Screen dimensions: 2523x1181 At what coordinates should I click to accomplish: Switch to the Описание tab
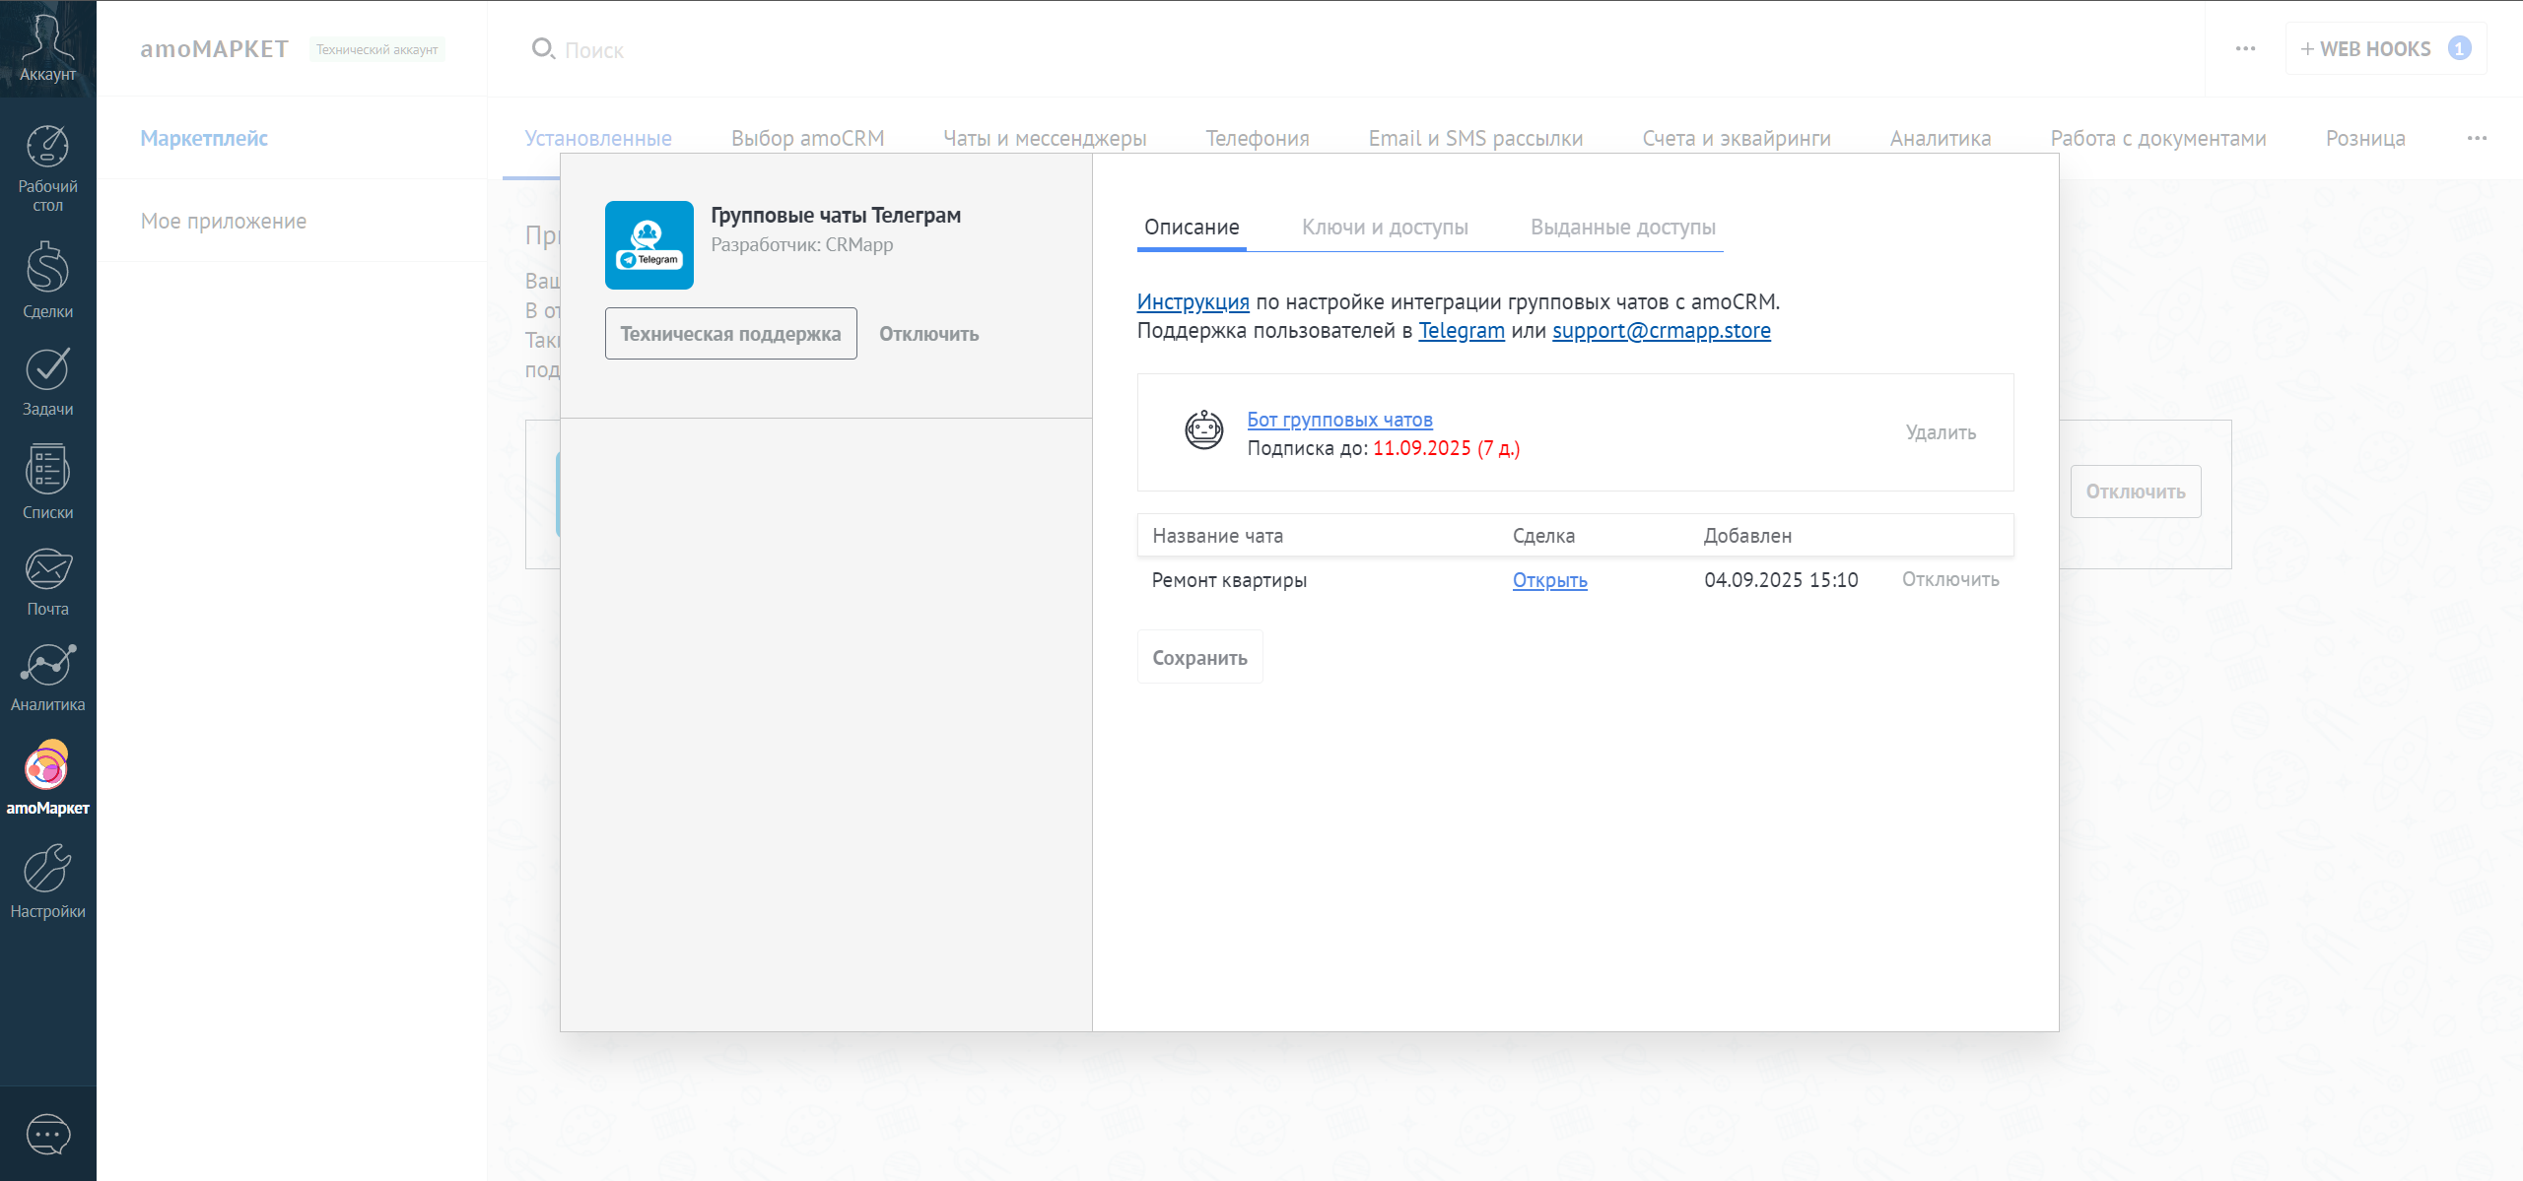[1192, 228]
